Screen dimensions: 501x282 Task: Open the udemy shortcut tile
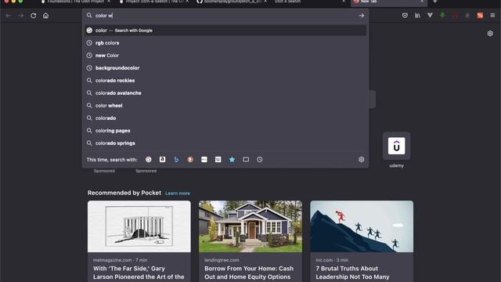click(397, 146)
